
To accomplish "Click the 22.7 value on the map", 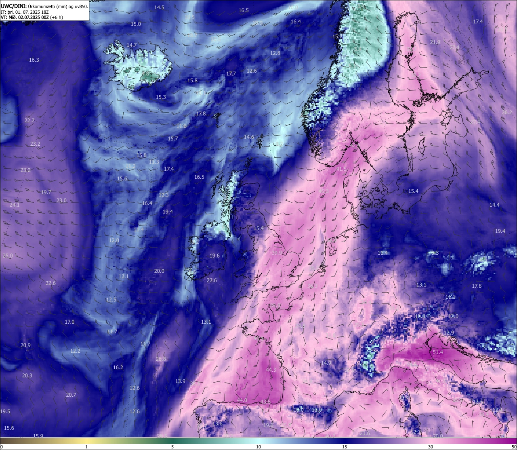I will 29,121.
